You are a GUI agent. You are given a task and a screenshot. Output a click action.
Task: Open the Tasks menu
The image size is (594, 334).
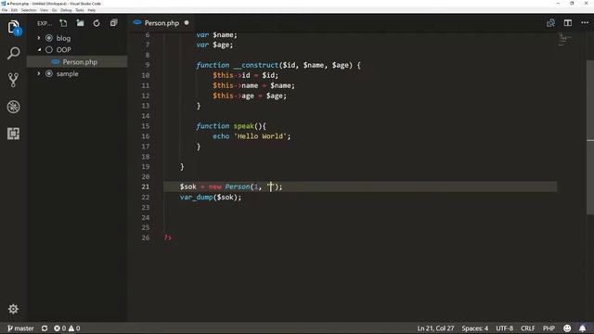(80, 10)
